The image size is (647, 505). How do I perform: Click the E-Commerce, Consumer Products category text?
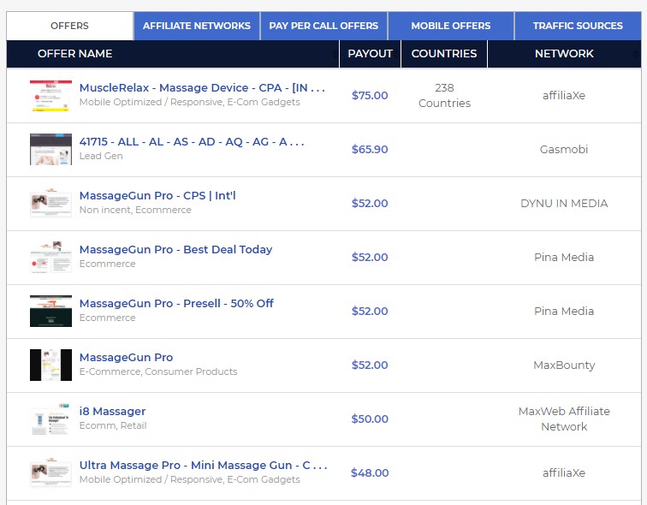coord(158,371)
